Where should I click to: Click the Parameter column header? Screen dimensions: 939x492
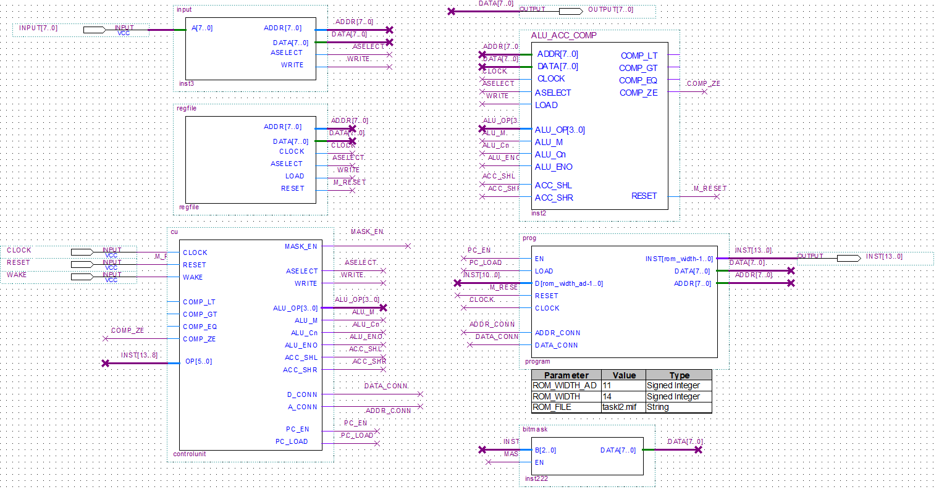pos(566,375)
